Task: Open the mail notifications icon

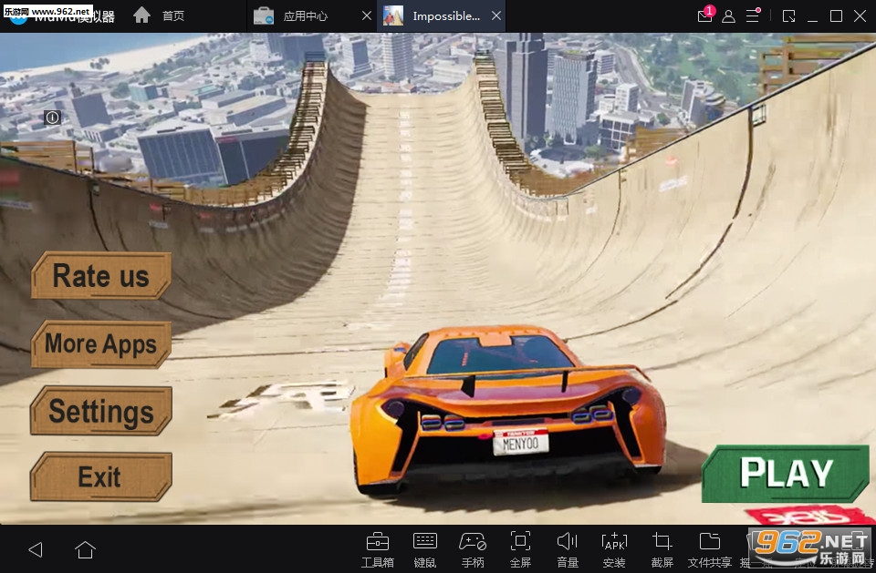Action: tap(704, 15)
